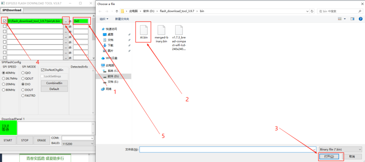Select QIO SPI mode
This screenshot has width=365, height=162.
[x=23, y=73]
